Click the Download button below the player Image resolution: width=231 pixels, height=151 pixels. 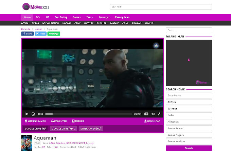[x=152, y=121]
